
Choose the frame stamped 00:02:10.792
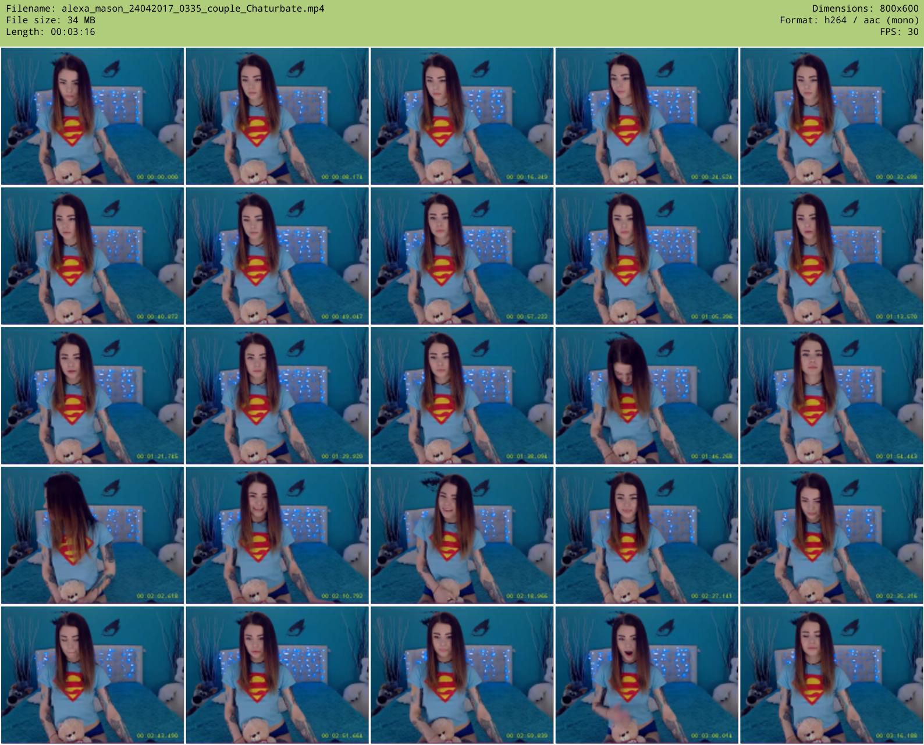pos(278,535)
